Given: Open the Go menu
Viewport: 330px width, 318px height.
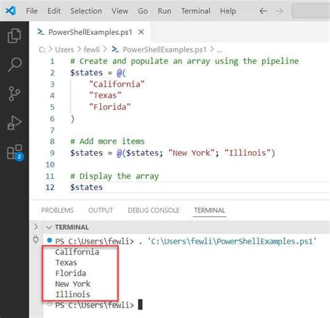Looking at the screenshot, I should click(143, 11).
